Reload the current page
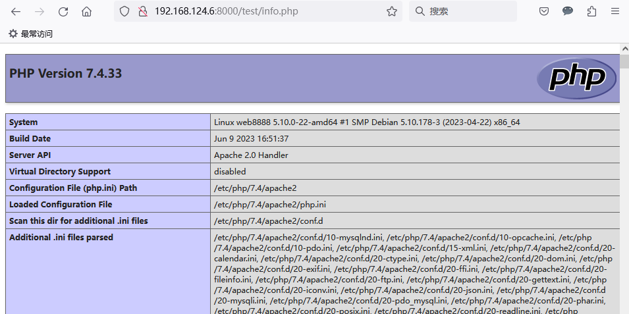The image size is (629, 314). click(63, 12)
